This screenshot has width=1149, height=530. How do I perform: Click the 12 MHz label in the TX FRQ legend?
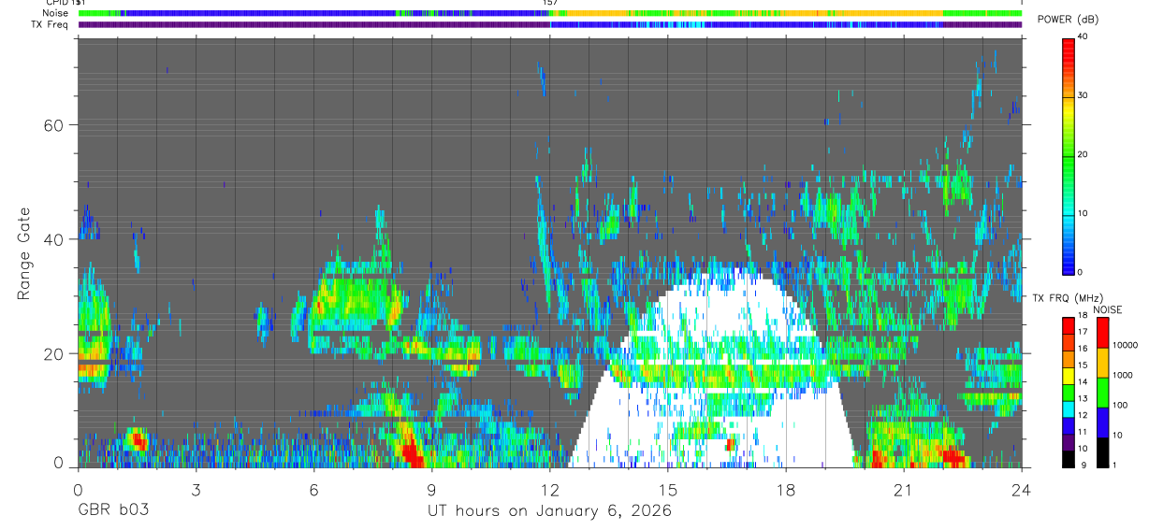1083,416
